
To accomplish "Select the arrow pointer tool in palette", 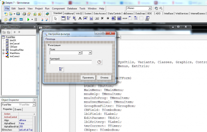I will point(56,19).
